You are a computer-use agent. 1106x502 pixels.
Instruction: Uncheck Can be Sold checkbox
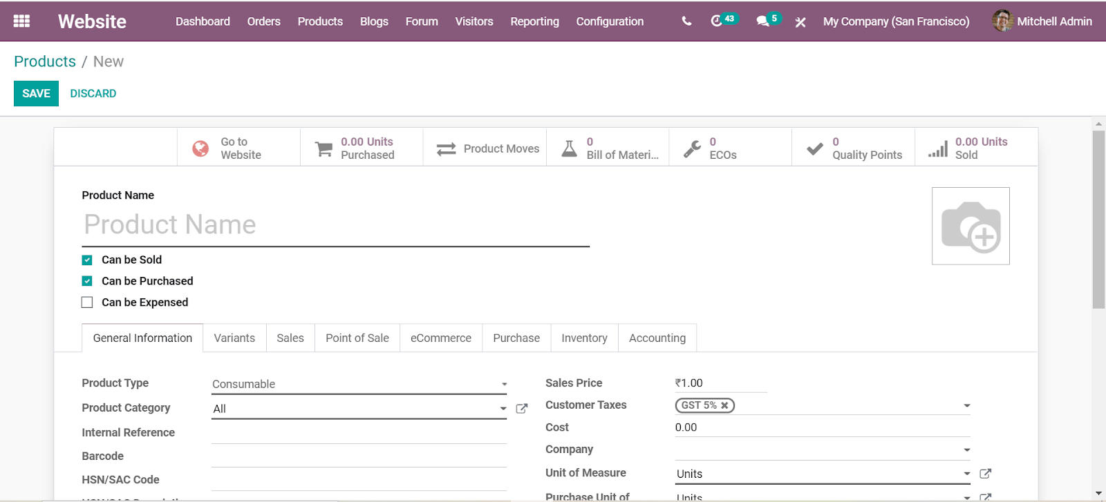87,260
